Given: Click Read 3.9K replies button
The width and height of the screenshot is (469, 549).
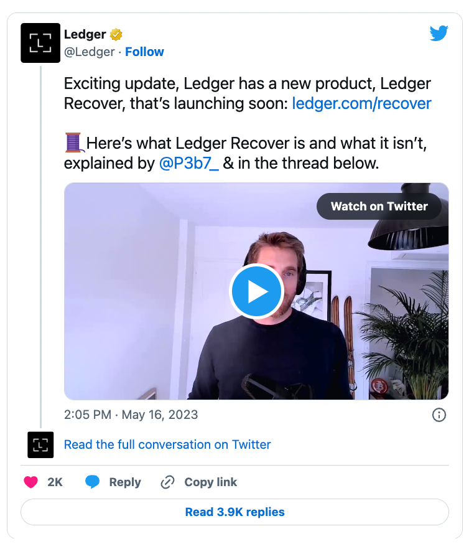Looking at the screenshot, I should pyautogui.click(x=234, y=512).
